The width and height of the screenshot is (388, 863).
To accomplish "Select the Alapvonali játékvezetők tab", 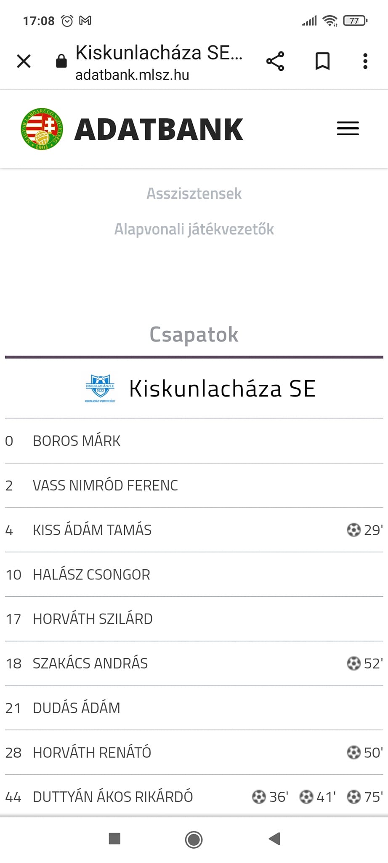I will (194, 229).
